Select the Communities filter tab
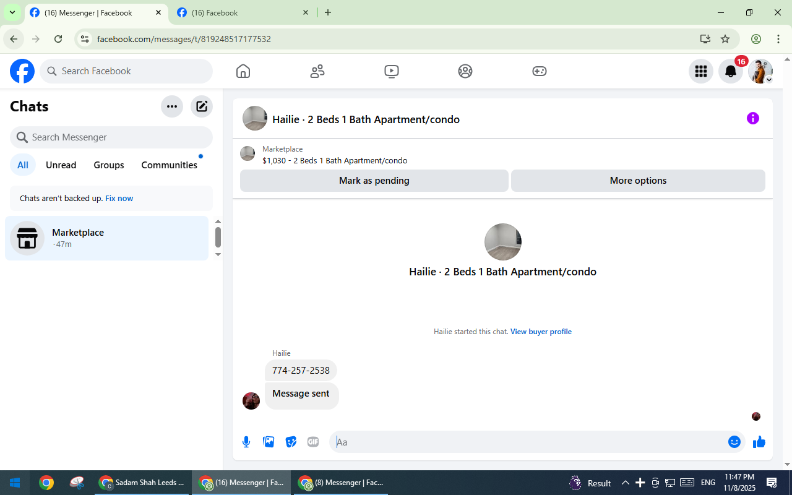 pyautogui.click(x=170, y=165)
